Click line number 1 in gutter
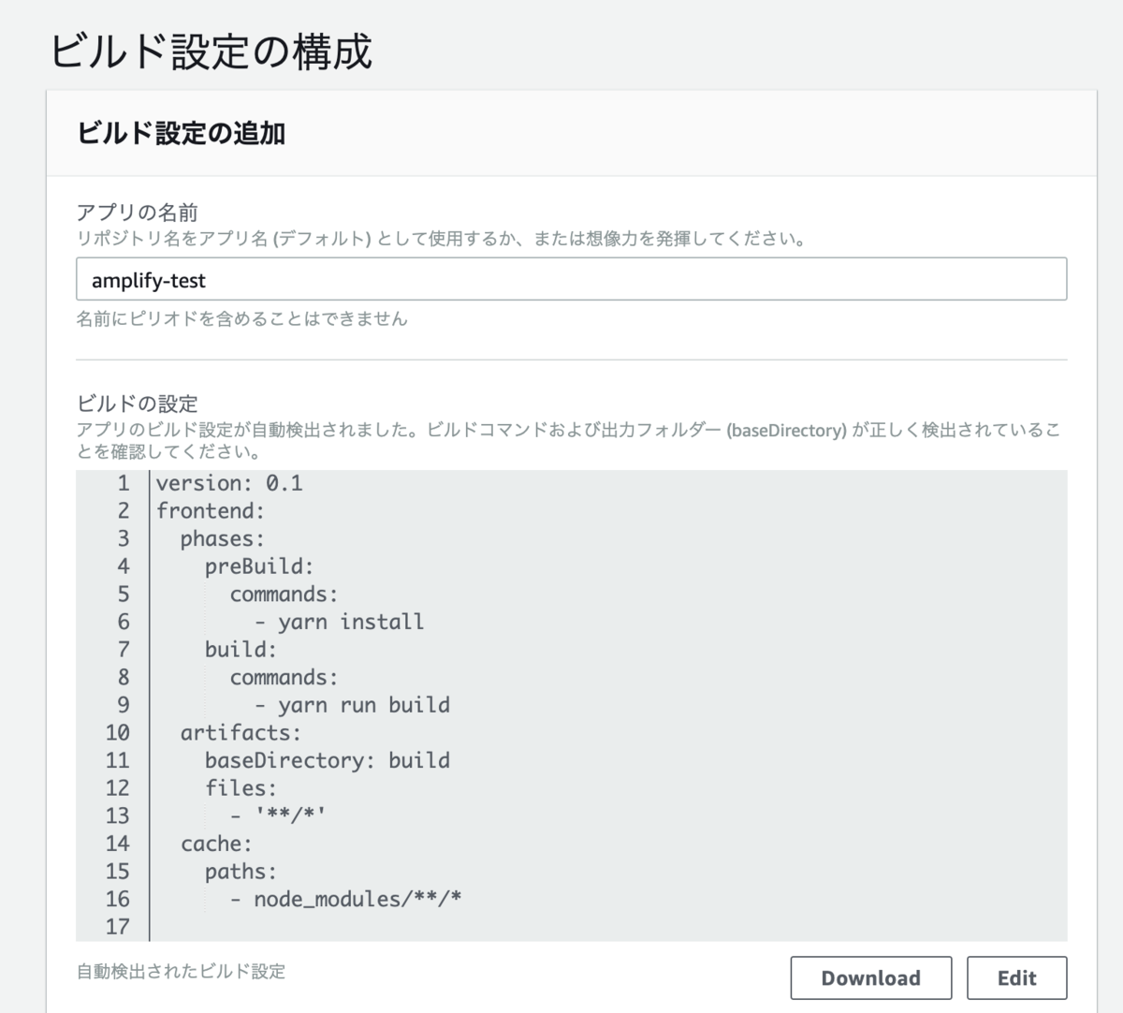This screenshot has height=1013, width=1123. point(124,483)
